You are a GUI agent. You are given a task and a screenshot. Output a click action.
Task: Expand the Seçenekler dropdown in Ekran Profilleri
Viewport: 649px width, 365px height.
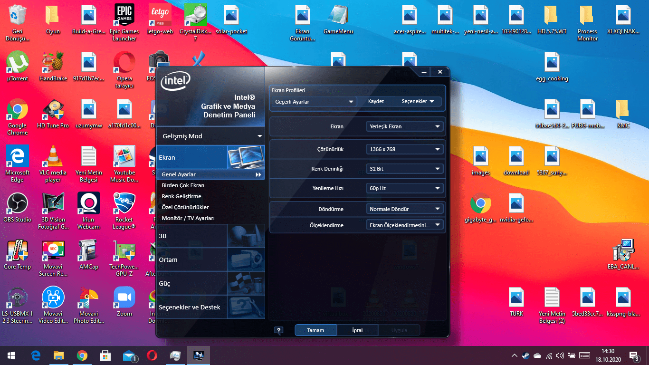coord(418,102)
